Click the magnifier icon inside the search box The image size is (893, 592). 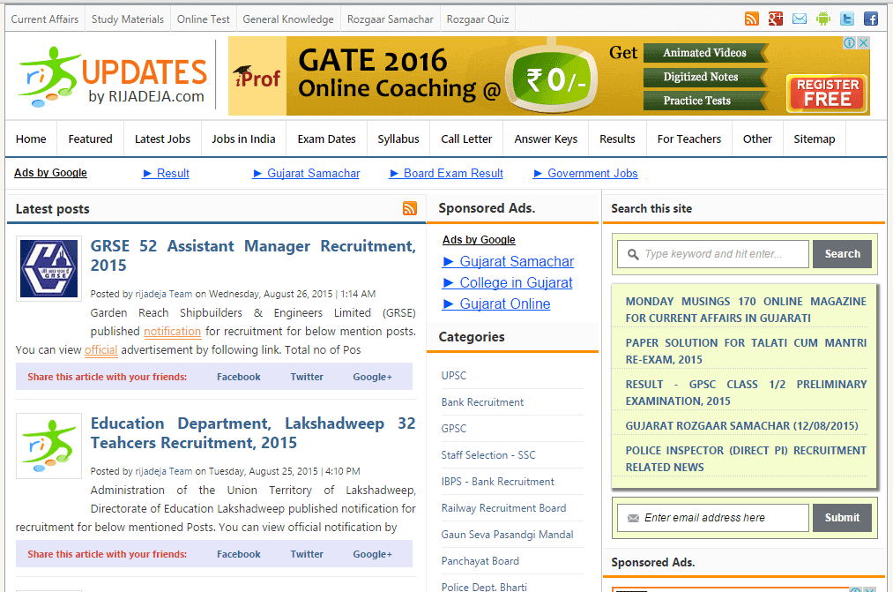pos(633,253)
